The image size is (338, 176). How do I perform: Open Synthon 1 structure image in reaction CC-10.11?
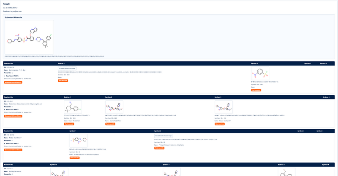[79, 141]
